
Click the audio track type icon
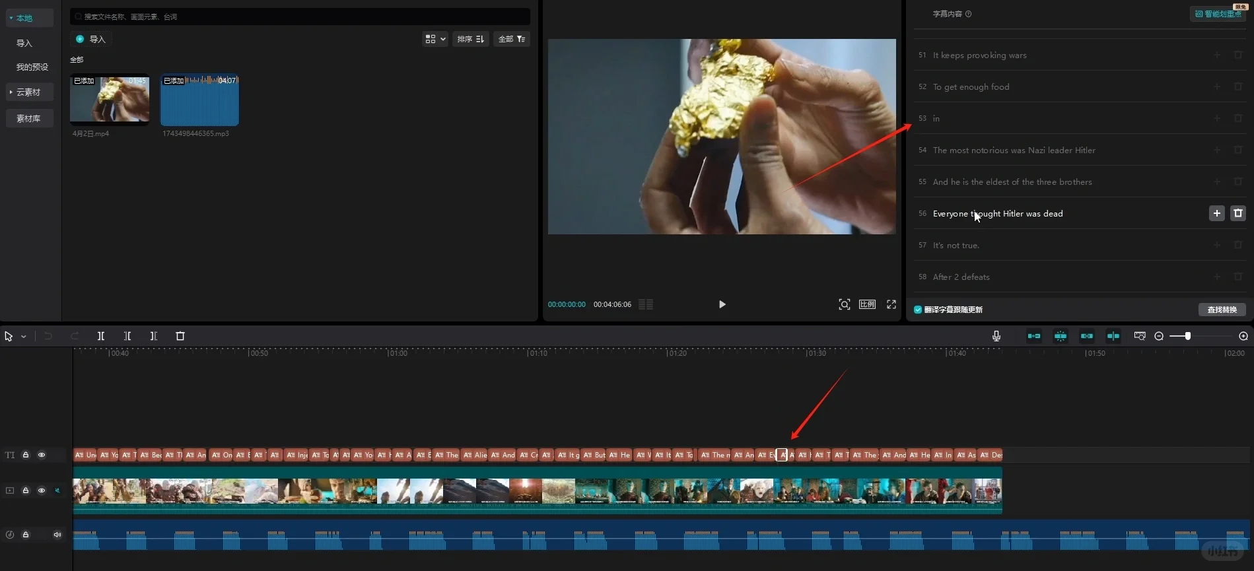click(x=10, y=535)
